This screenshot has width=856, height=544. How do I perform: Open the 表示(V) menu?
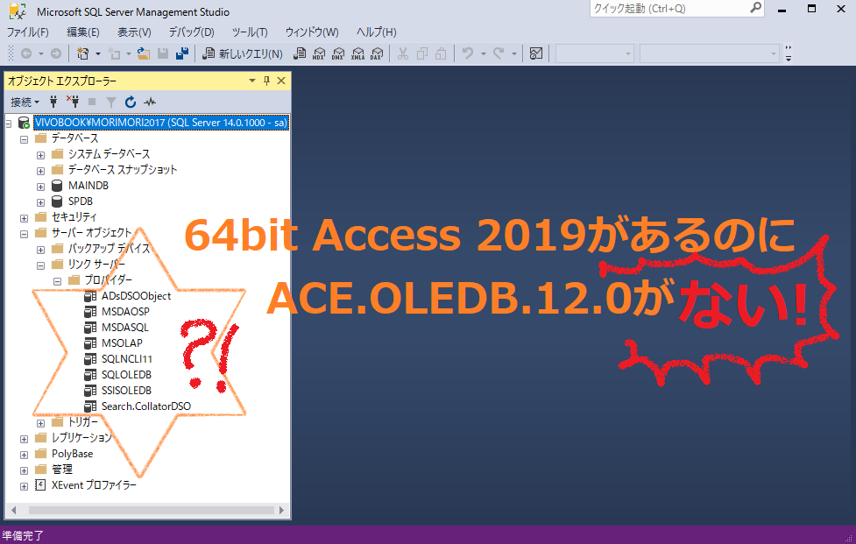coord(134,32)
